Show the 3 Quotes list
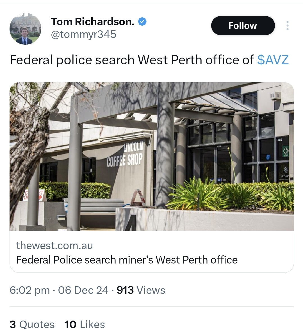The width and height of the screenshot is (303, 336). (x=32, y=324)
